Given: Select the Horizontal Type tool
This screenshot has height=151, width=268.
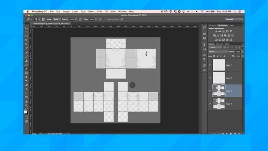Looking at the screenshot, I should click(26, 89).
